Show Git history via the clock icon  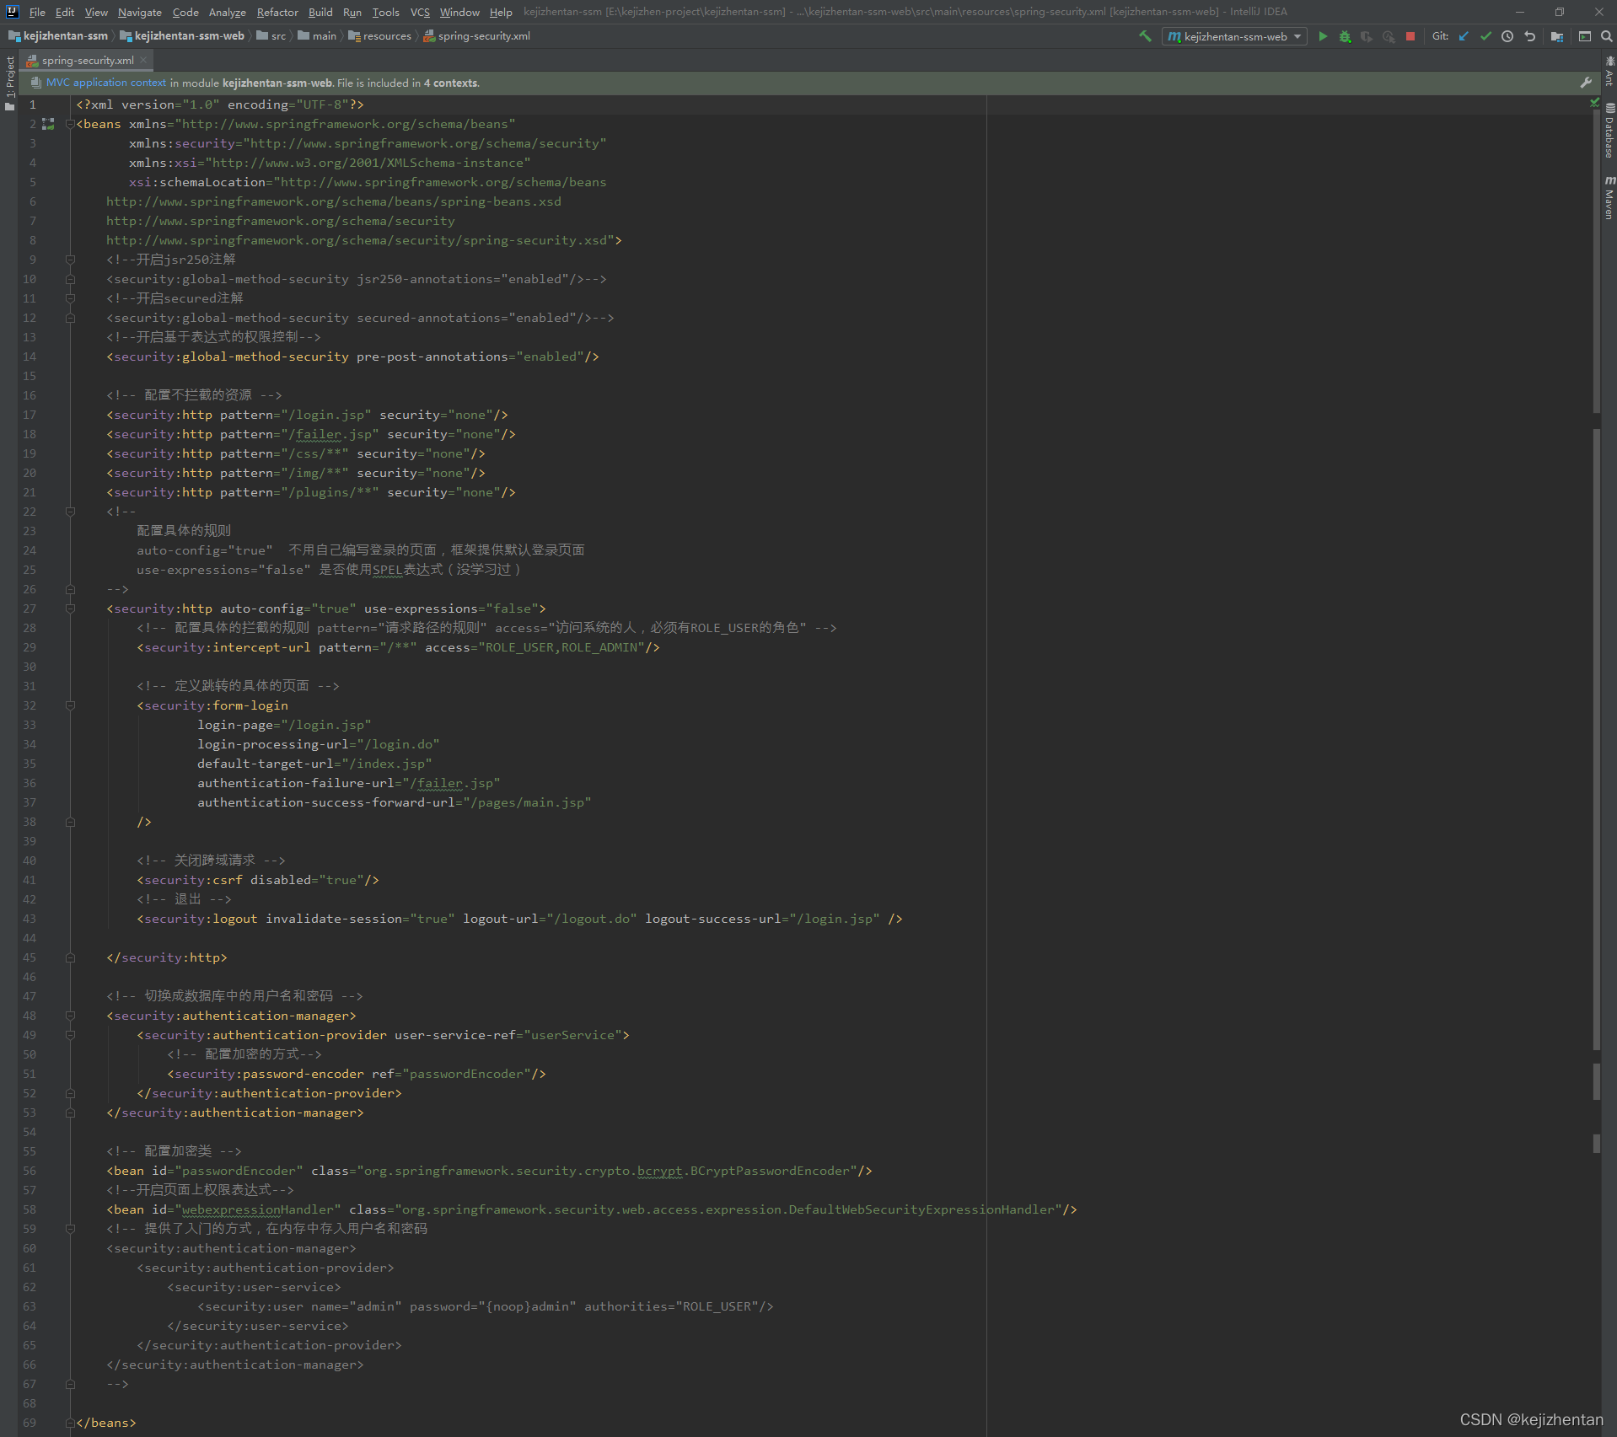1507,36
